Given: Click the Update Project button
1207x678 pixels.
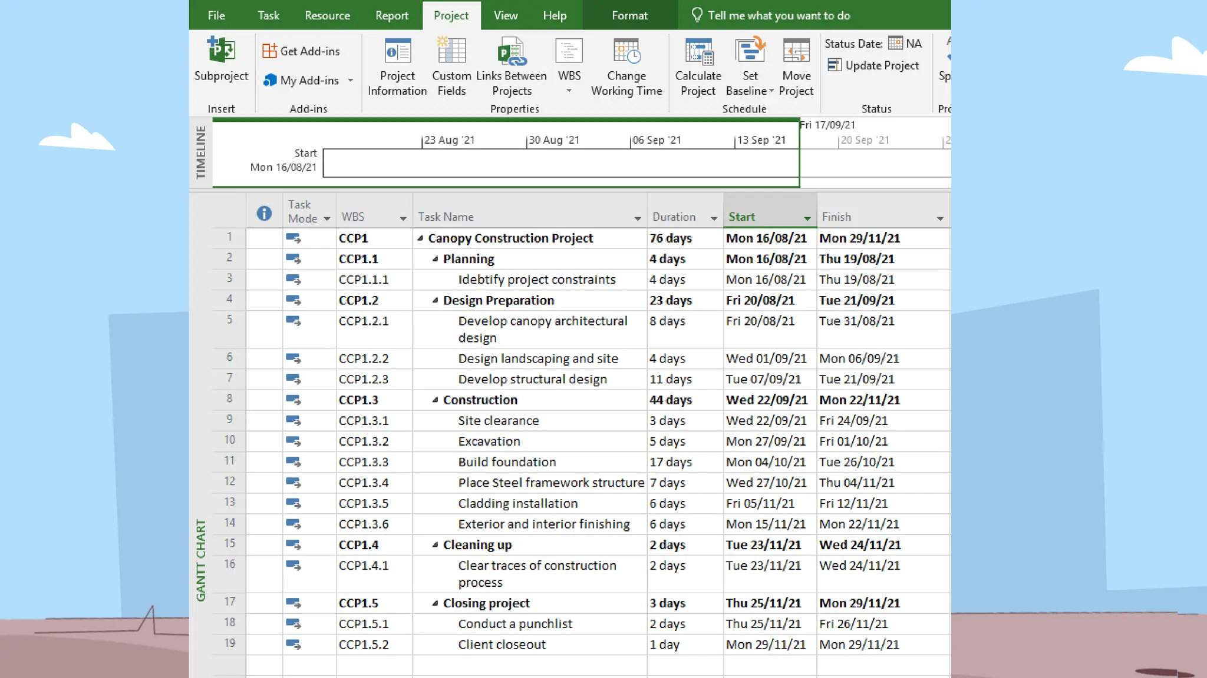Looking at the screenshot, I should [x=873, y=65].
